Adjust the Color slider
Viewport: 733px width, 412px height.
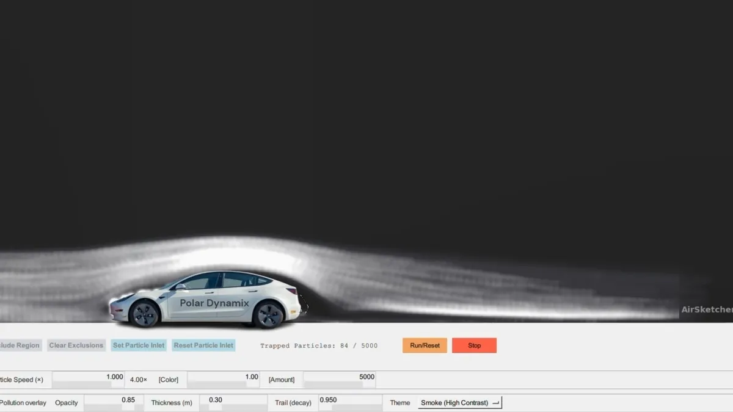[223, 385]
